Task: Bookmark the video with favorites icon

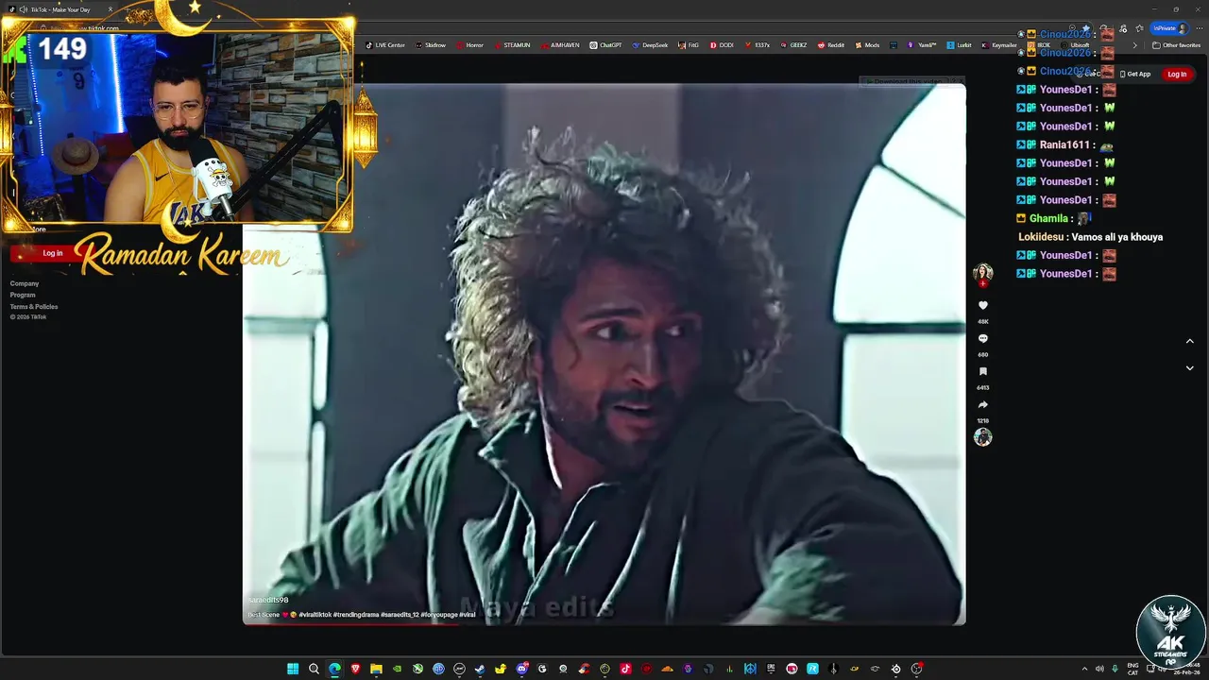Action: [x=982, y=371]
